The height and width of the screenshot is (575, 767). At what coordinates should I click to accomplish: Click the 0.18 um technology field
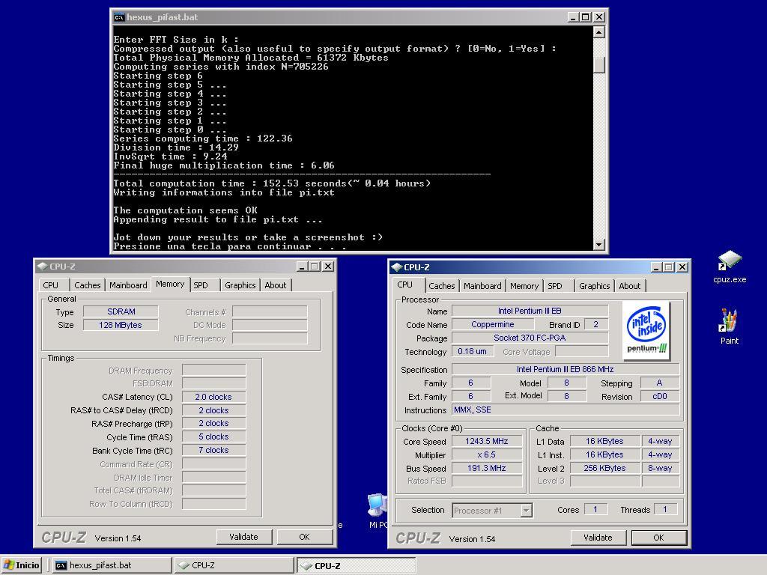point(472,351)
